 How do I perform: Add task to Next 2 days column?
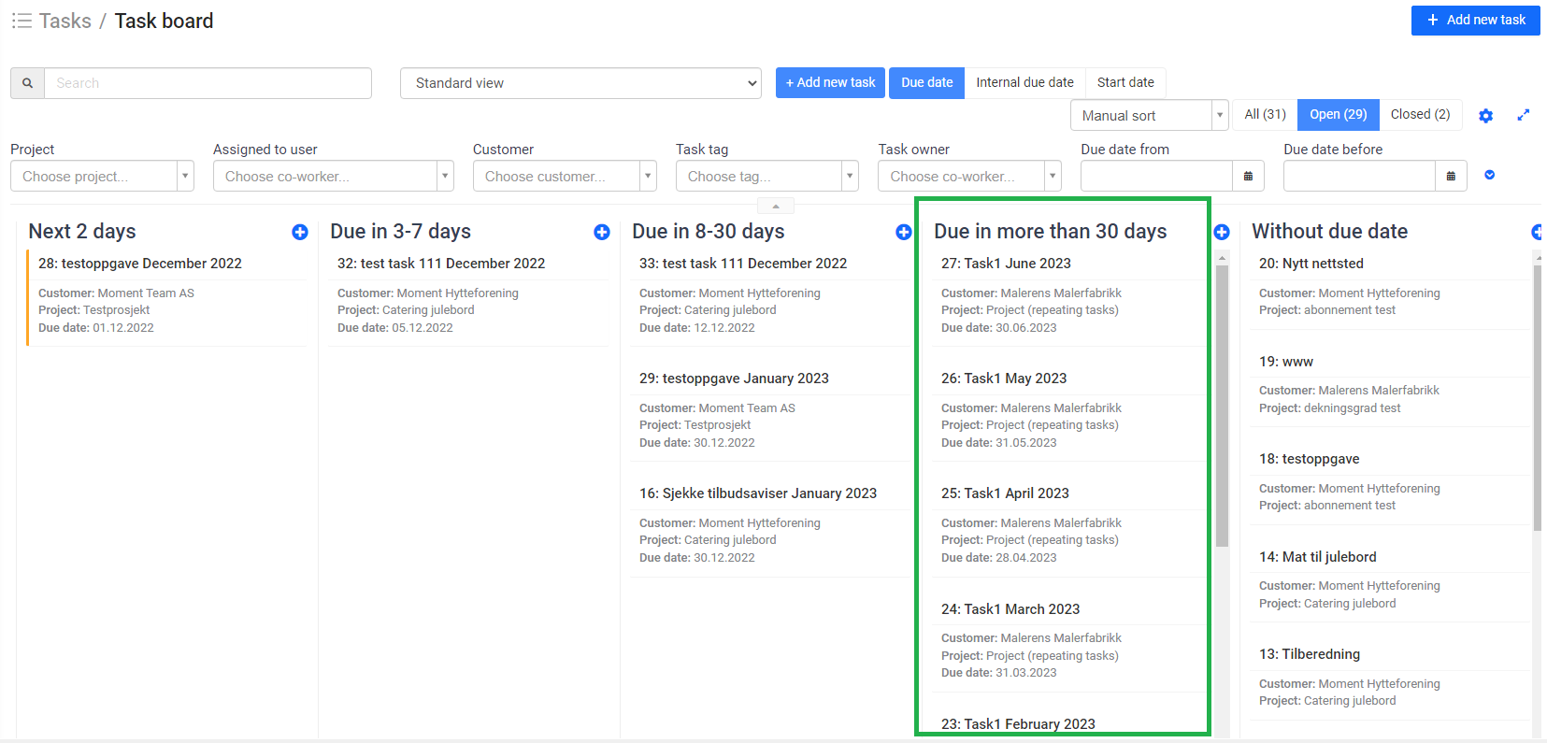(300, 232)
